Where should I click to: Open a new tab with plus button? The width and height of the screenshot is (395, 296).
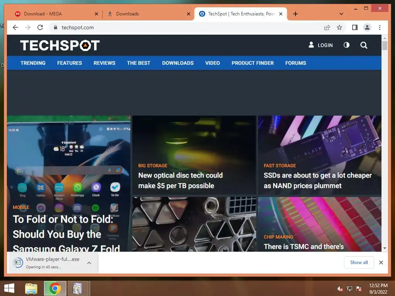click(295, 14)
